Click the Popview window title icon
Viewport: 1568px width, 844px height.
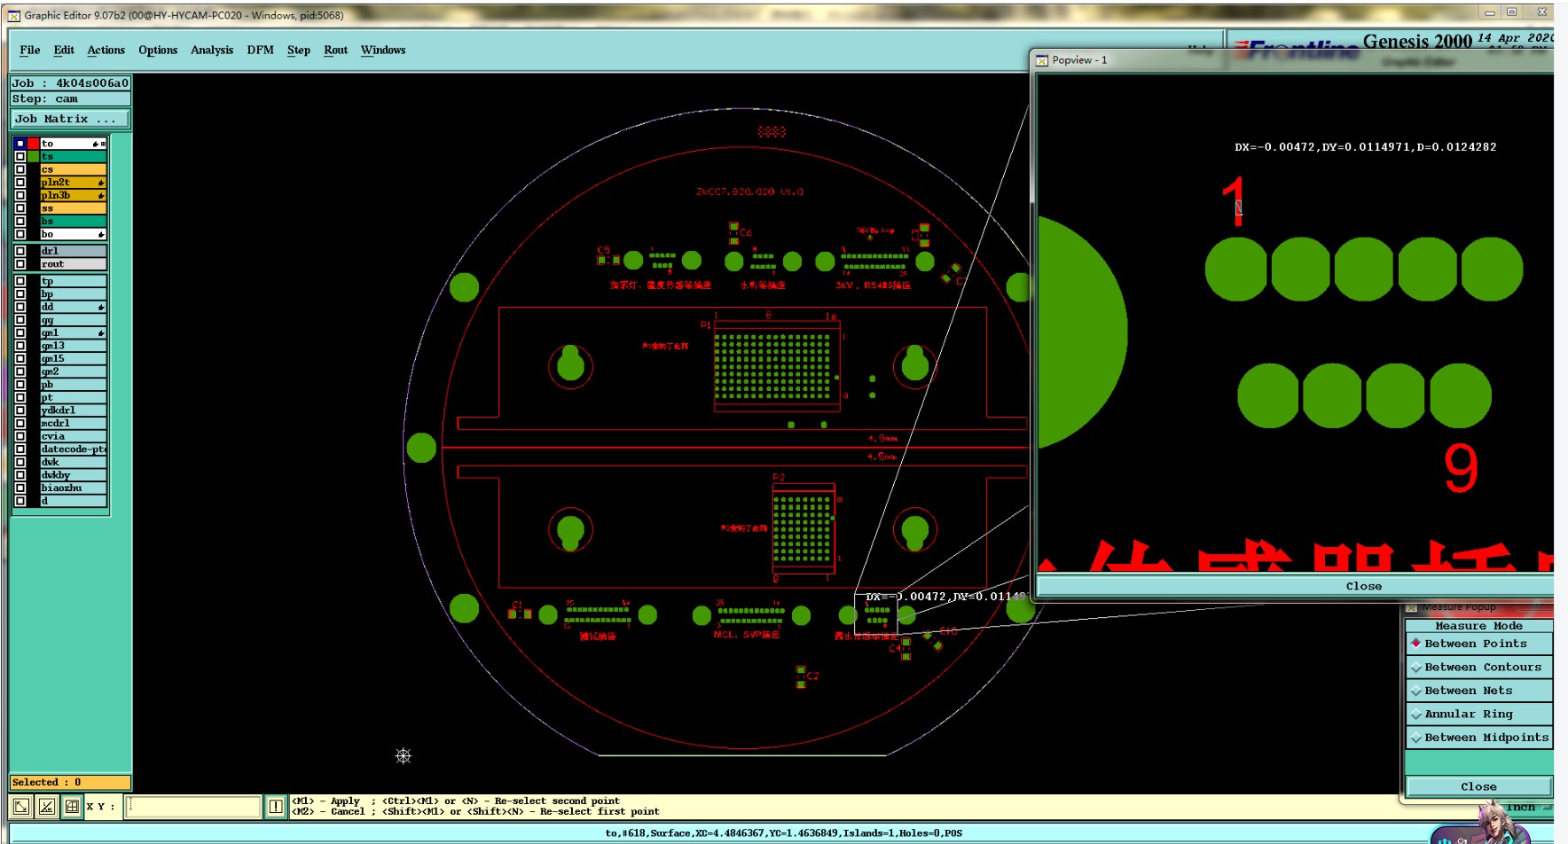pos(1042,60)
